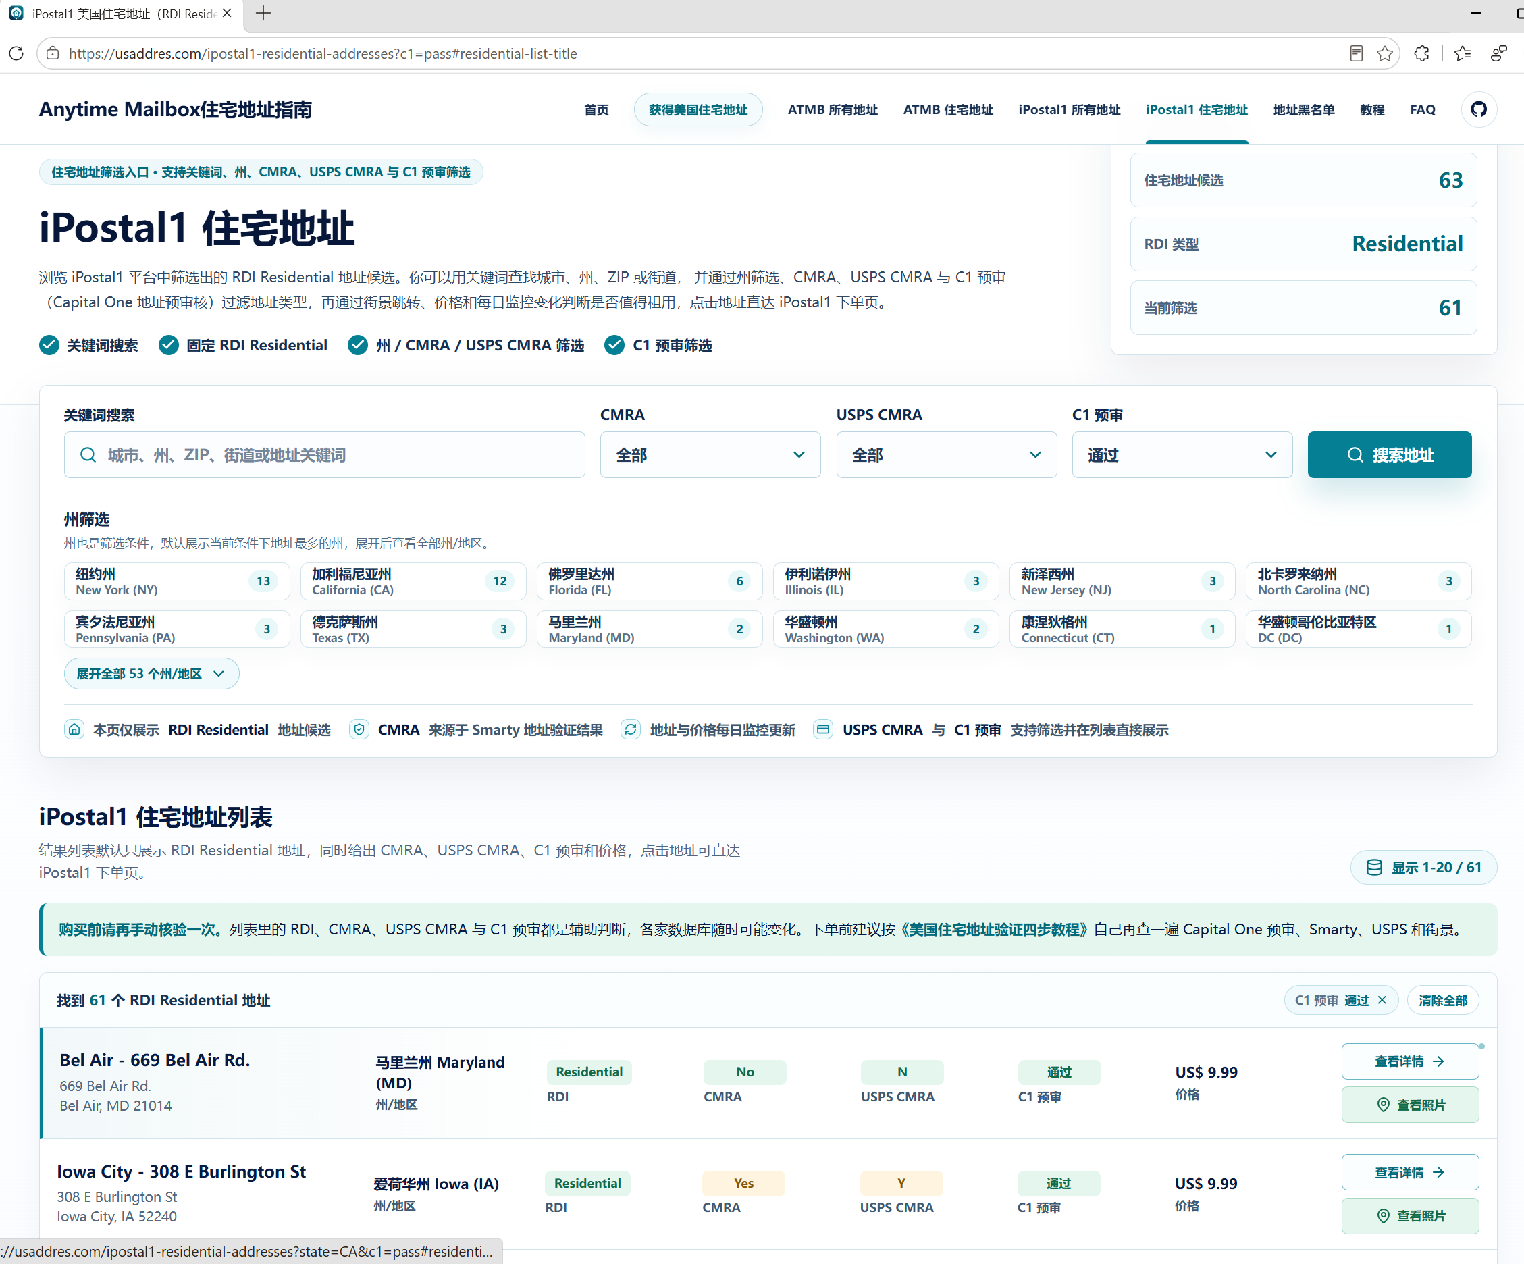The image size is (1524, 1264).
Task: Open ATMB 住宅地址 nav item
Action: coord(948,109)
